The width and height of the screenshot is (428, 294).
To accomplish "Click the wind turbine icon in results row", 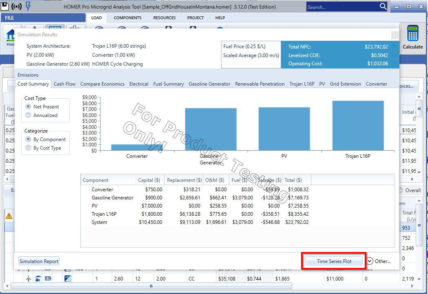I will [x=29, y=279].
